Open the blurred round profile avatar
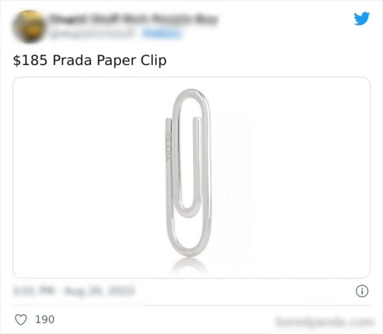 [x=29, y=26]
